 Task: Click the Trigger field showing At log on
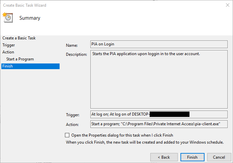[159, 115]
